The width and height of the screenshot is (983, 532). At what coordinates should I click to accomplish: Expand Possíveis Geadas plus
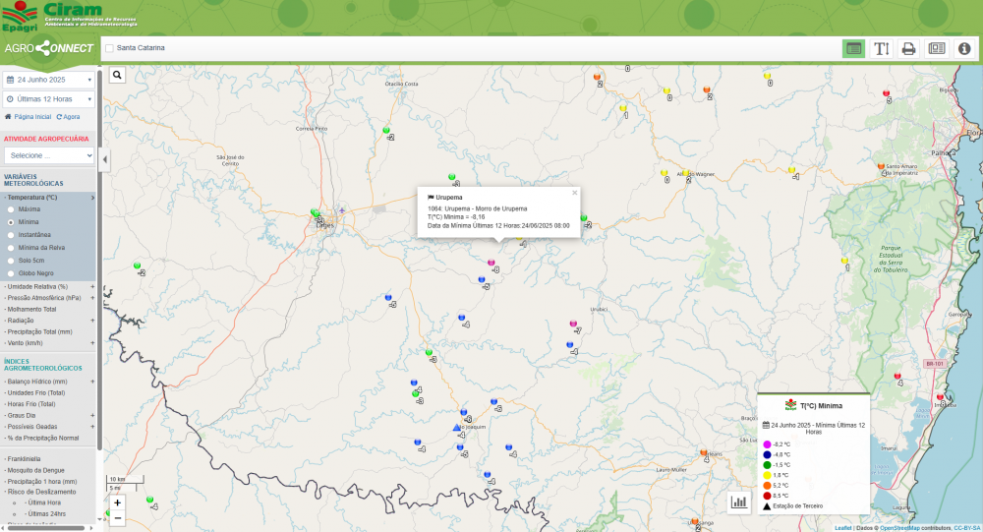pos(92,427)
